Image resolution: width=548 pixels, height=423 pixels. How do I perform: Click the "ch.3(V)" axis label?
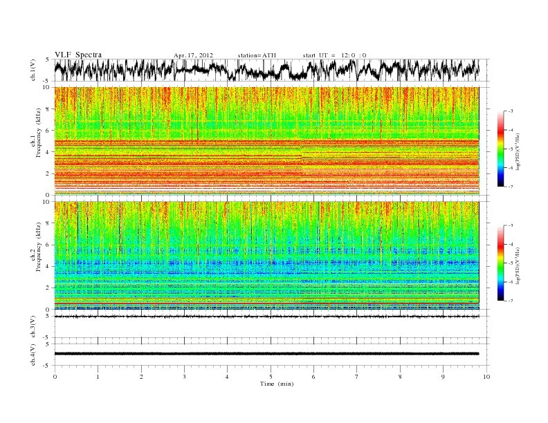[x=33, y=327]
